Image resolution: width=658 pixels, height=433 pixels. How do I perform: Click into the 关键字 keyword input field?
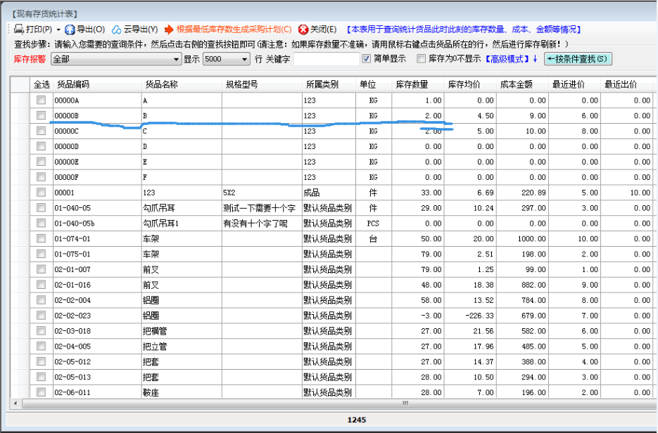pyautogui.click(x=325, y=60)
